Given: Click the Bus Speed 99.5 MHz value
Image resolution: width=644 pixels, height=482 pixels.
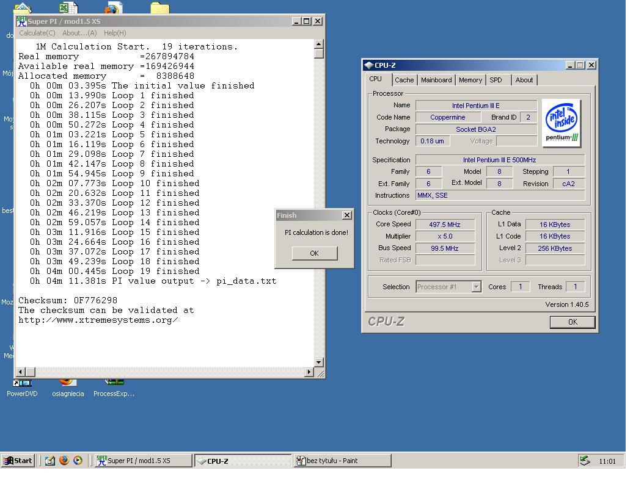Looking at the screenshot, I should [445, 248].
